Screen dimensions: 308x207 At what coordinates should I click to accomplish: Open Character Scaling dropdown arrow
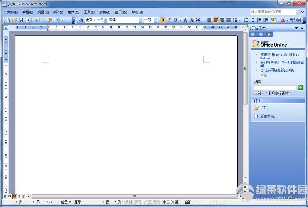click(203, 20)
